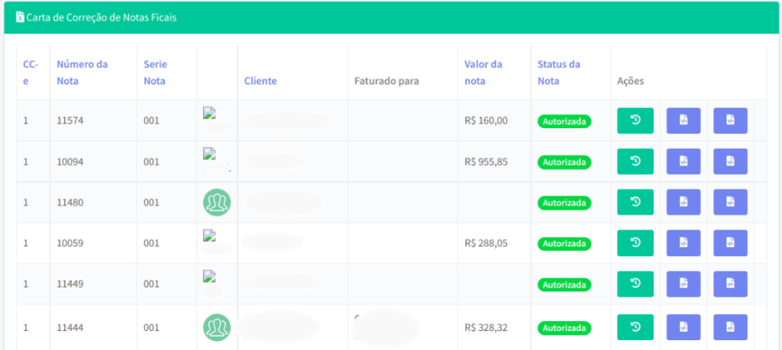The height and width of the screenshot is (350, 782).
Task: Click the green group avatar for note 11480
Action: (x=217, y=203)
